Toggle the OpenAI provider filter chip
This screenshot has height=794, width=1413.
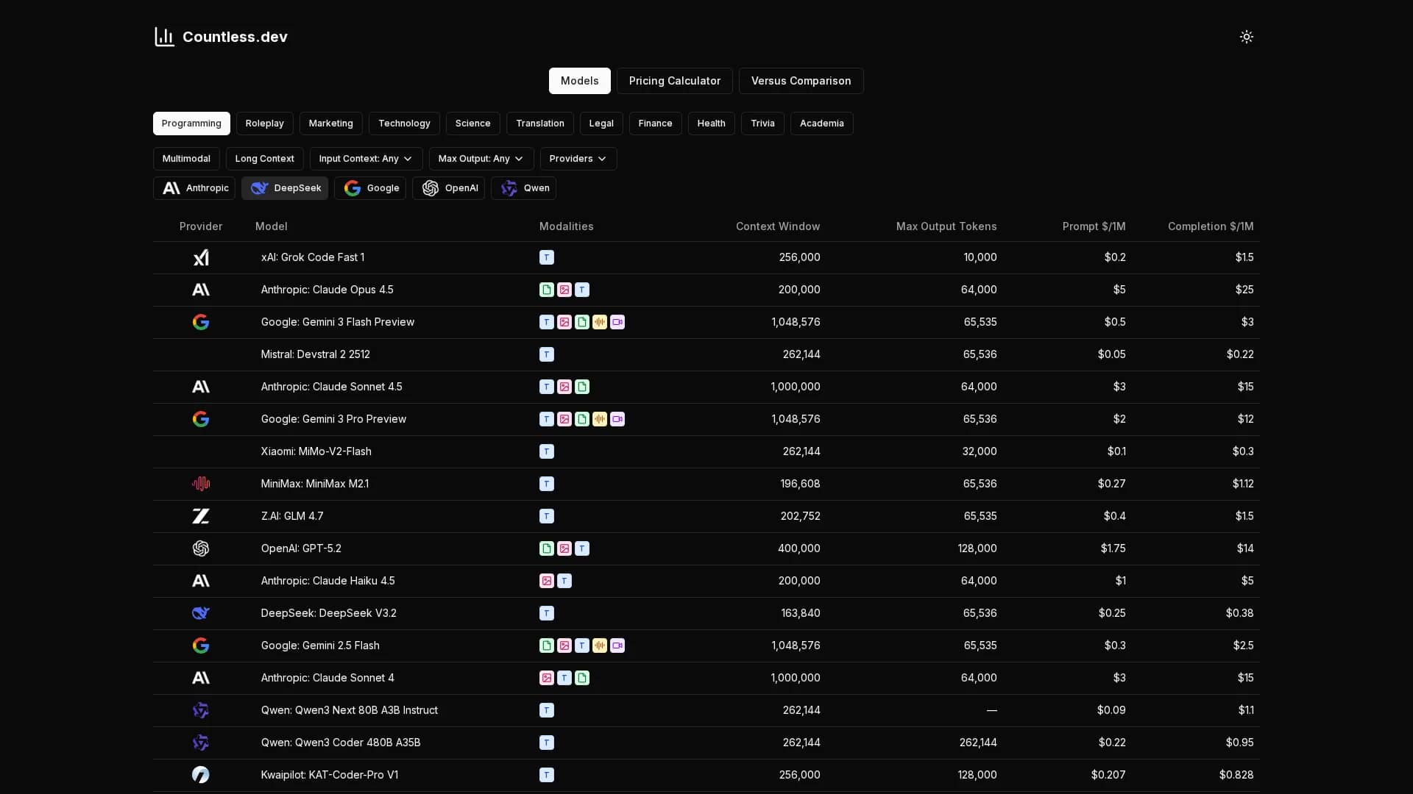[x=449, y=188]
